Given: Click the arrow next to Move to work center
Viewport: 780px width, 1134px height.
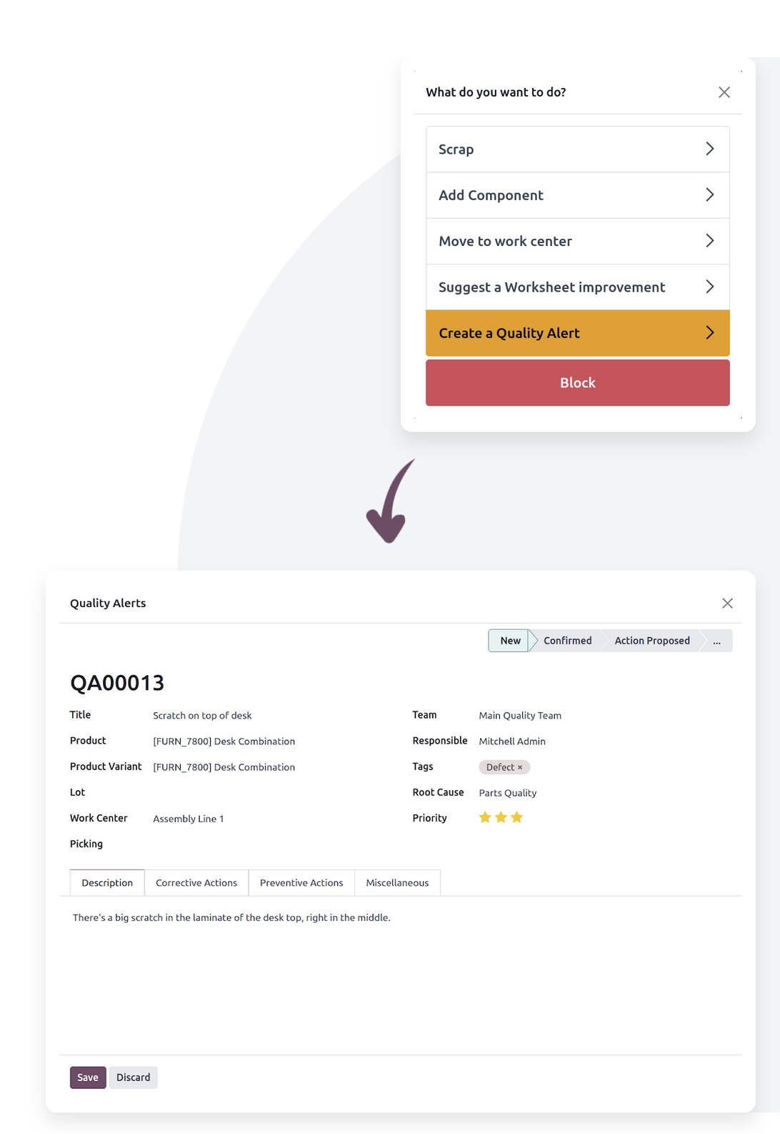Looking at the screenshot, I should coord(709,241).
